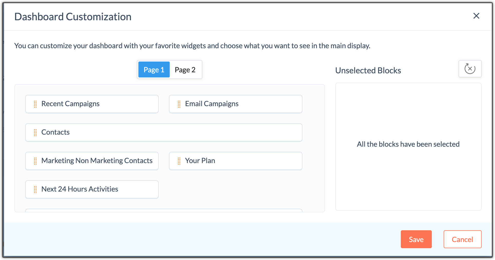Click the reset blocks icon button
This screenshot has width=495, height=260.
click(470, 69)
